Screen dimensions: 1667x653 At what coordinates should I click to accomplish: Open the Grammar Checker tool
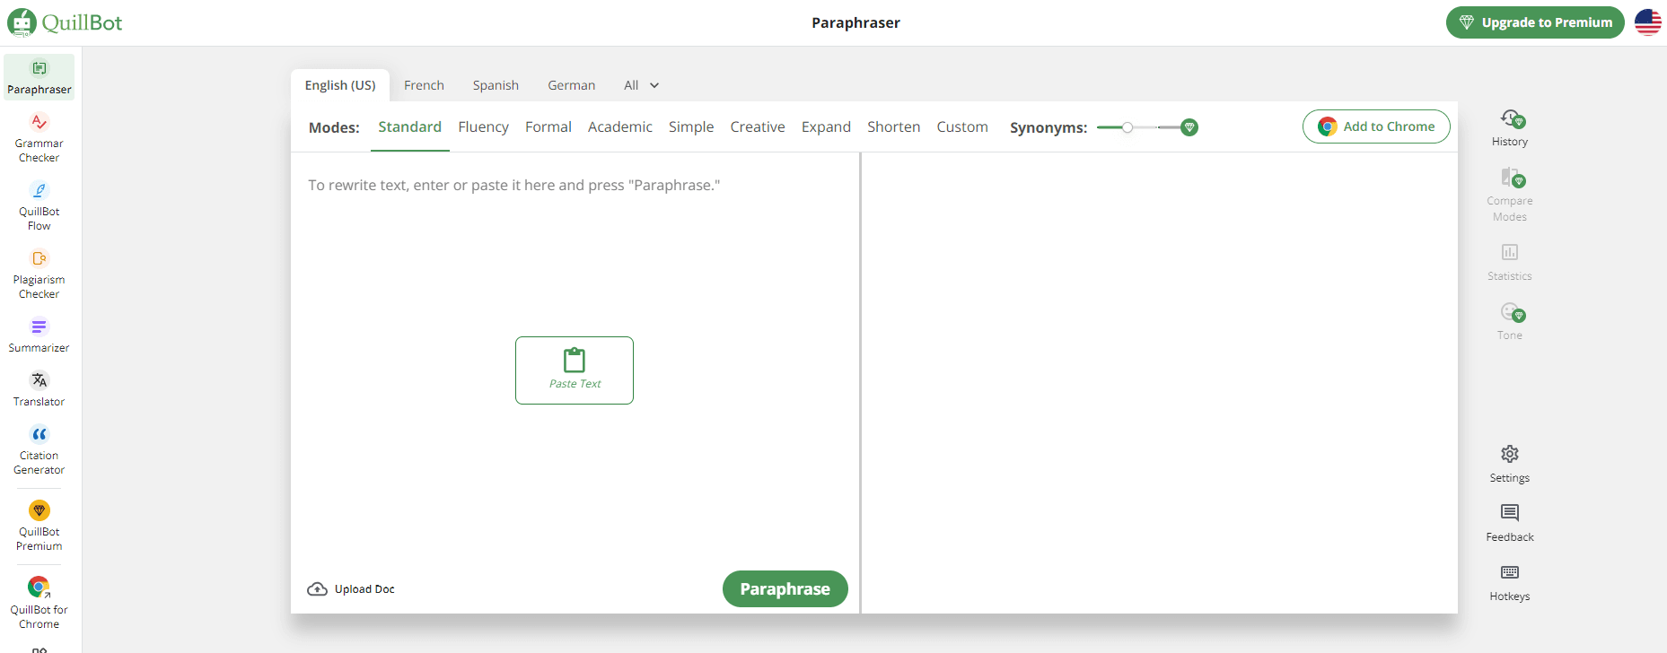tap(39, 137)
